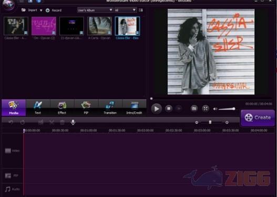Click the download icon in the title bar
This screenshot has height=197, width=277.
coord(30,1)
